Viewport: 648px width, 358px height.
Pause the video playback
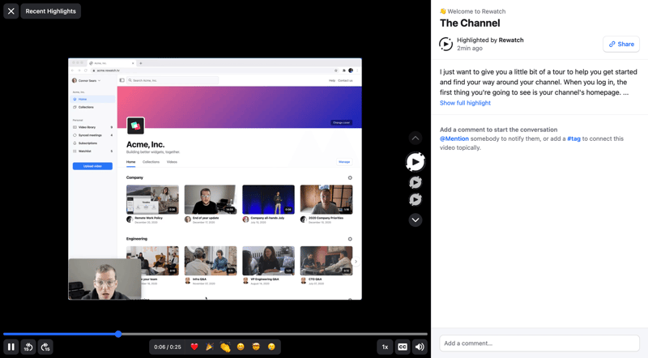click(x=11, y=347)
